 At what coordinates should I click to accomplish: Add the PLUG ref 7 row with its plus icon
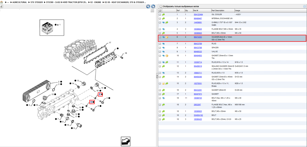coord(160,44)
